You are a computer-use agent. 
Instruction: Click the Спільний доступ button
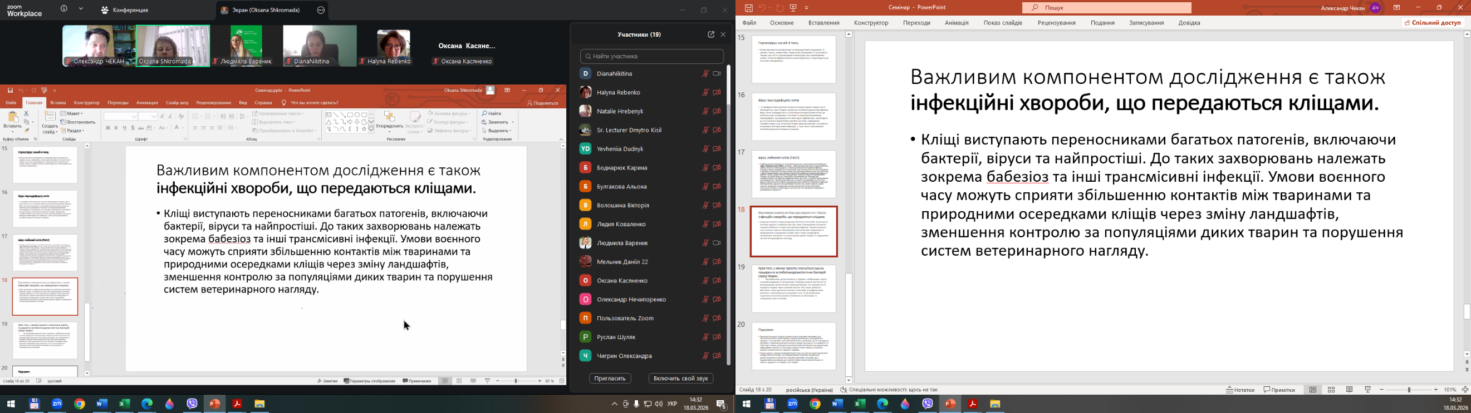pyautogui.click(x=1433, y=23)
